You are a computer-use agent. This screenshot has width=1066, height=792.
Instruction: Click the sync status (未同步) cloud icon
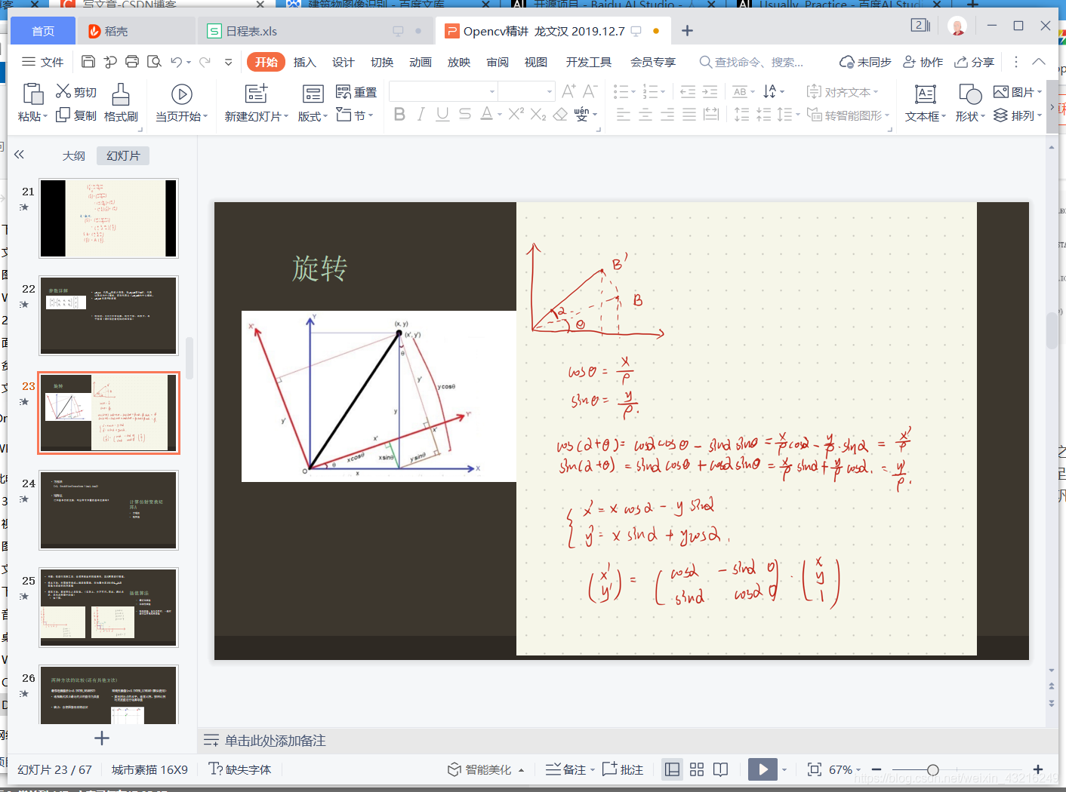tap(846, 62)
